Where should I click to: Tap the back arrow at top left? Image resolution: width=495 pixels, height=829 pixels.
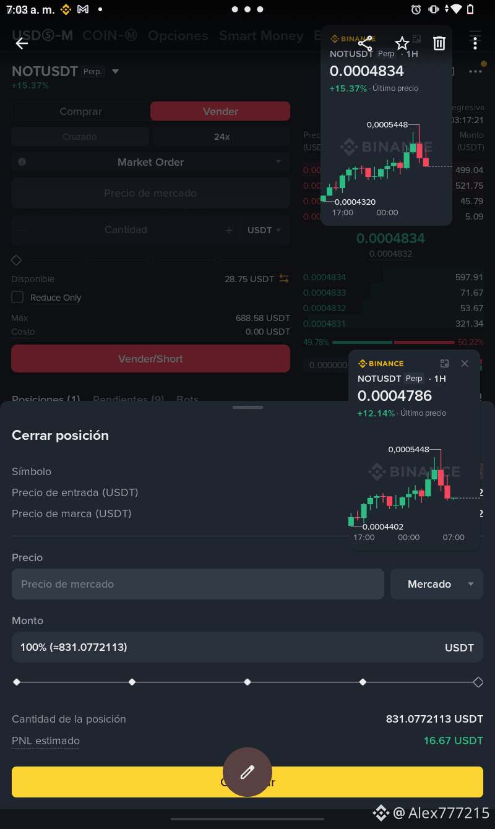[22, 43]
